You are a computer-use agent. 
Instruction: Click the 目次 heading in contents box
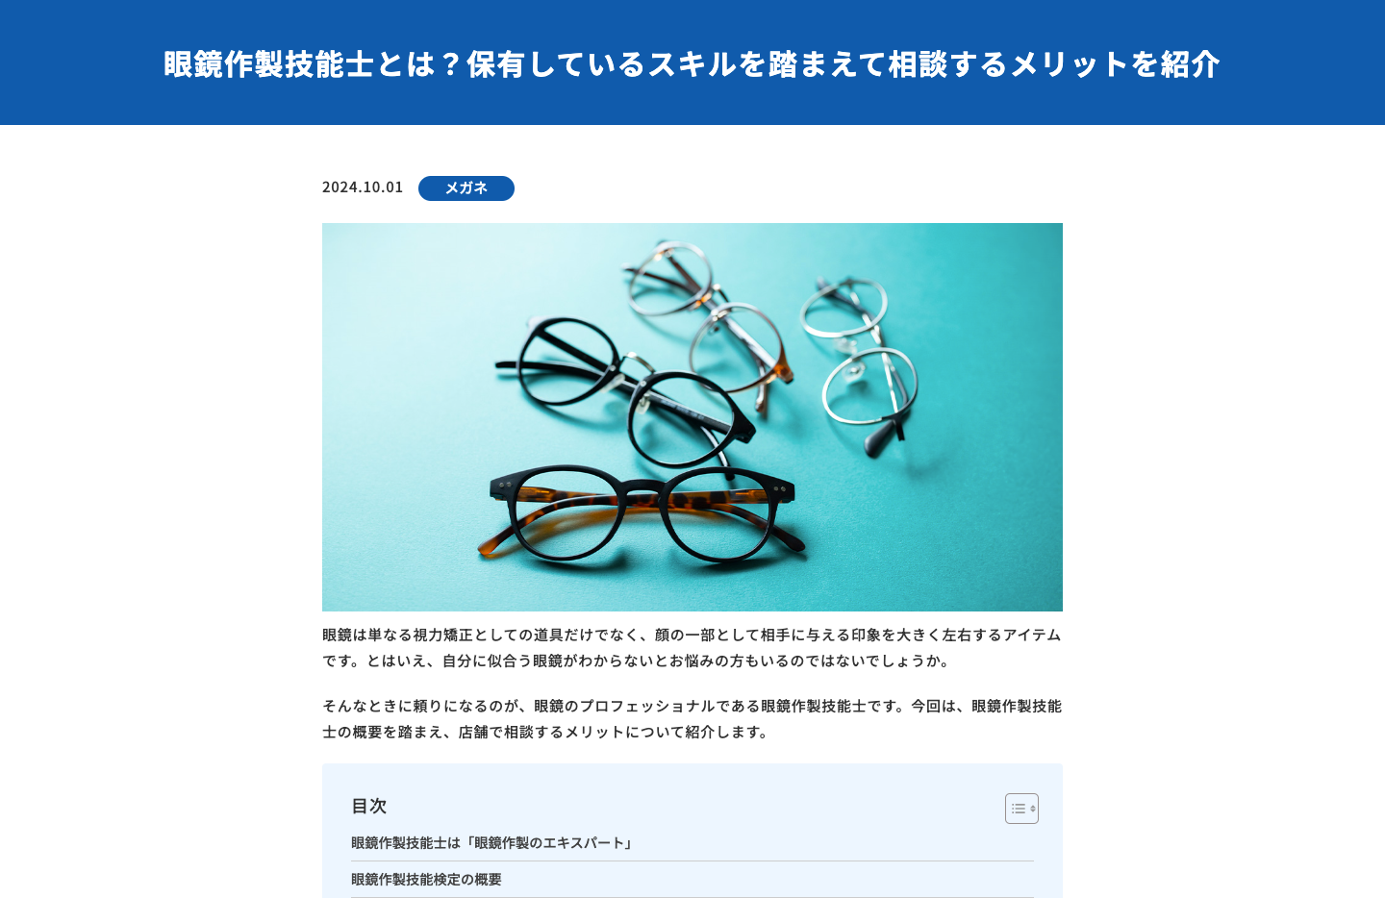[369, 806]
